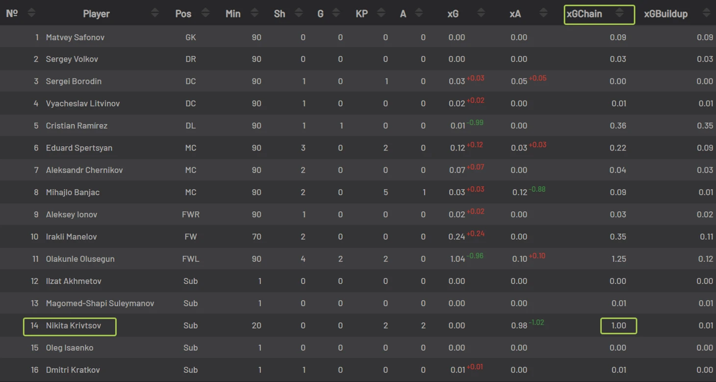Open Olakunle Olusegun player page
This screenshot has height=382, width=716.
(80, 259)
